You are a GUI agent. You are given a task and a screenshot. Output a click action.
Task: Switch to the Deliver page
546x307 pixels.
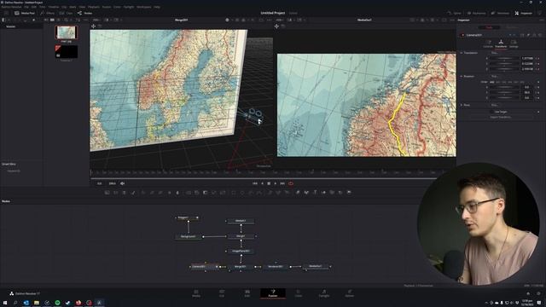point(349,293)
